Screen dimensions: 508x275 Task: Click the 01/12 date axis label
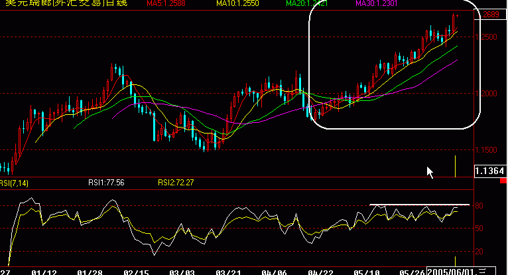coord(44,272)
